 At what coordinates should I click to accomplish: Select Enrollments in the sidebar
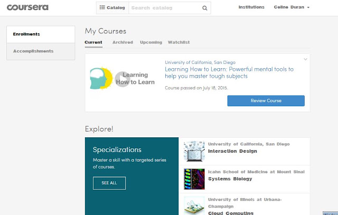tap(41, 34)
